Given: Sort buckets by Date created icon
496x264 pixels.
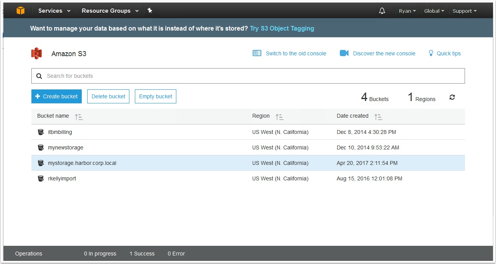Looking at the screenshot, I should coord(378,117).
